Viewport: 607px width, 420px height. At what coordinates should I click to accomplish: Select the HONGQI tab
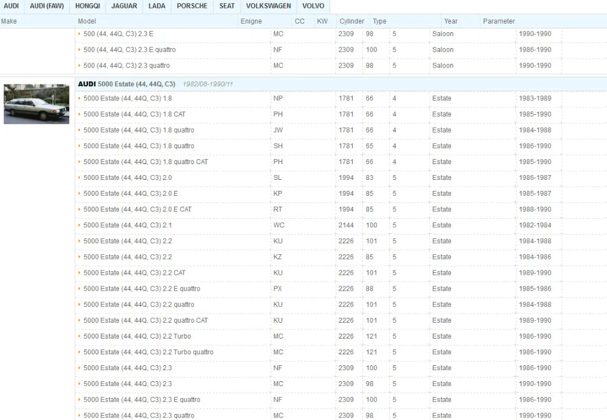[87, 6]
